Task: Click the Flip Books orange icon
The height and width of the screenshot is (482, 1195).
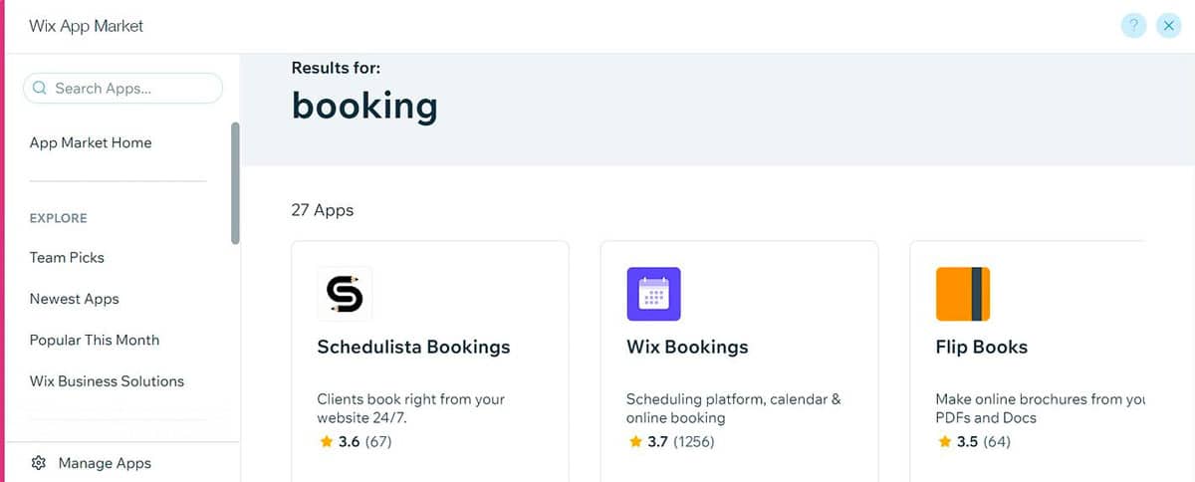Action: (x=963, y=294)
